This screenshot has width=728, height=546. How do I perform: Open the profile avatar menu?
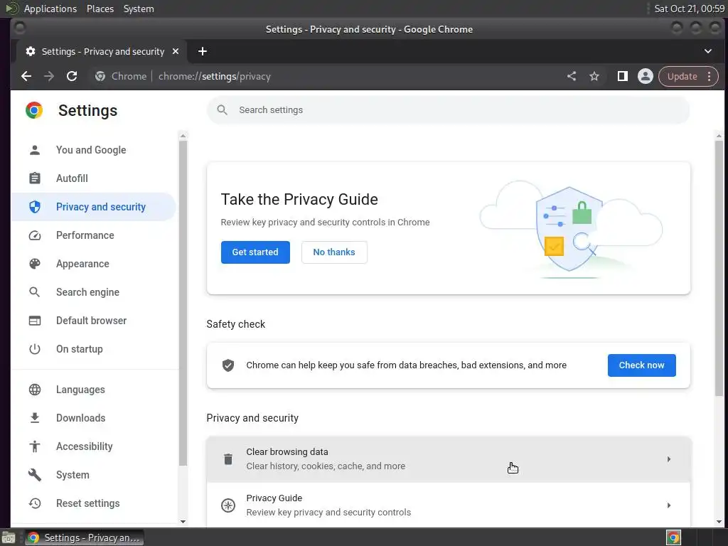(646, 76)
